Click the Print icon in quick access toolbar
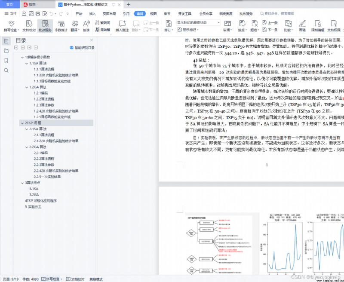This screenshot has height=282, width=344. click(38, 14)
